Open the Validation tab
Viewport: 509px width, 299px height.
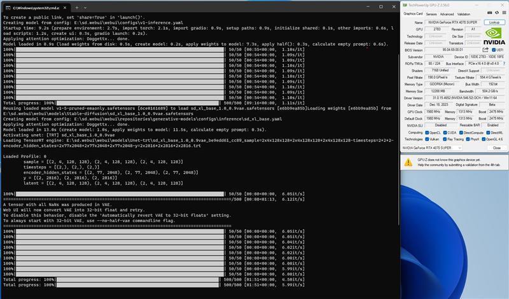464,13
